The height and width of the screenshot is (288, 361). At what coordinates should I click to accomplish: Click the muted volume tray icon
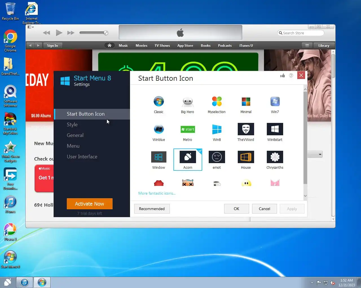coord(333,283)
